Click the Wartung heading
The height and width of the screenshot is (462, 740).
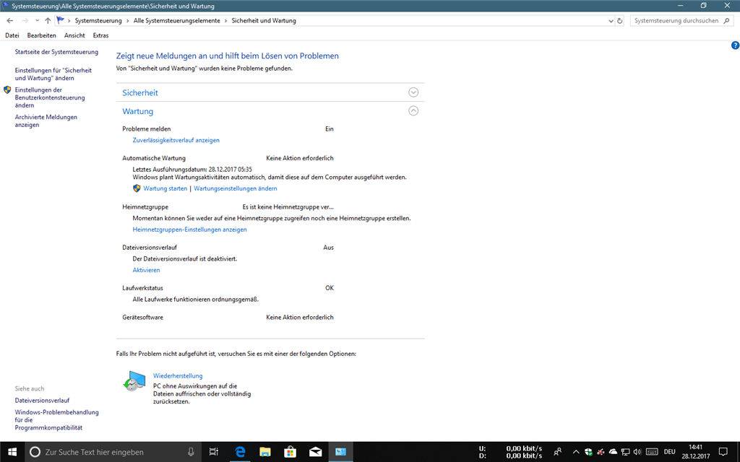click(138, 111)
